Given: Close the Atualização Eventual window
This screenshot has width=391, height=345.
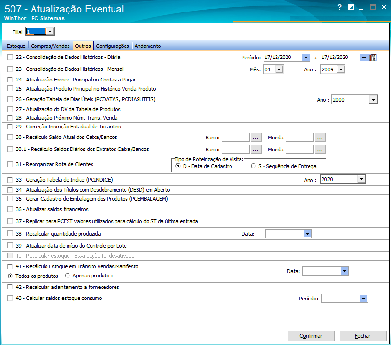Looking at the screenshot, I should (x=384, y=7).
